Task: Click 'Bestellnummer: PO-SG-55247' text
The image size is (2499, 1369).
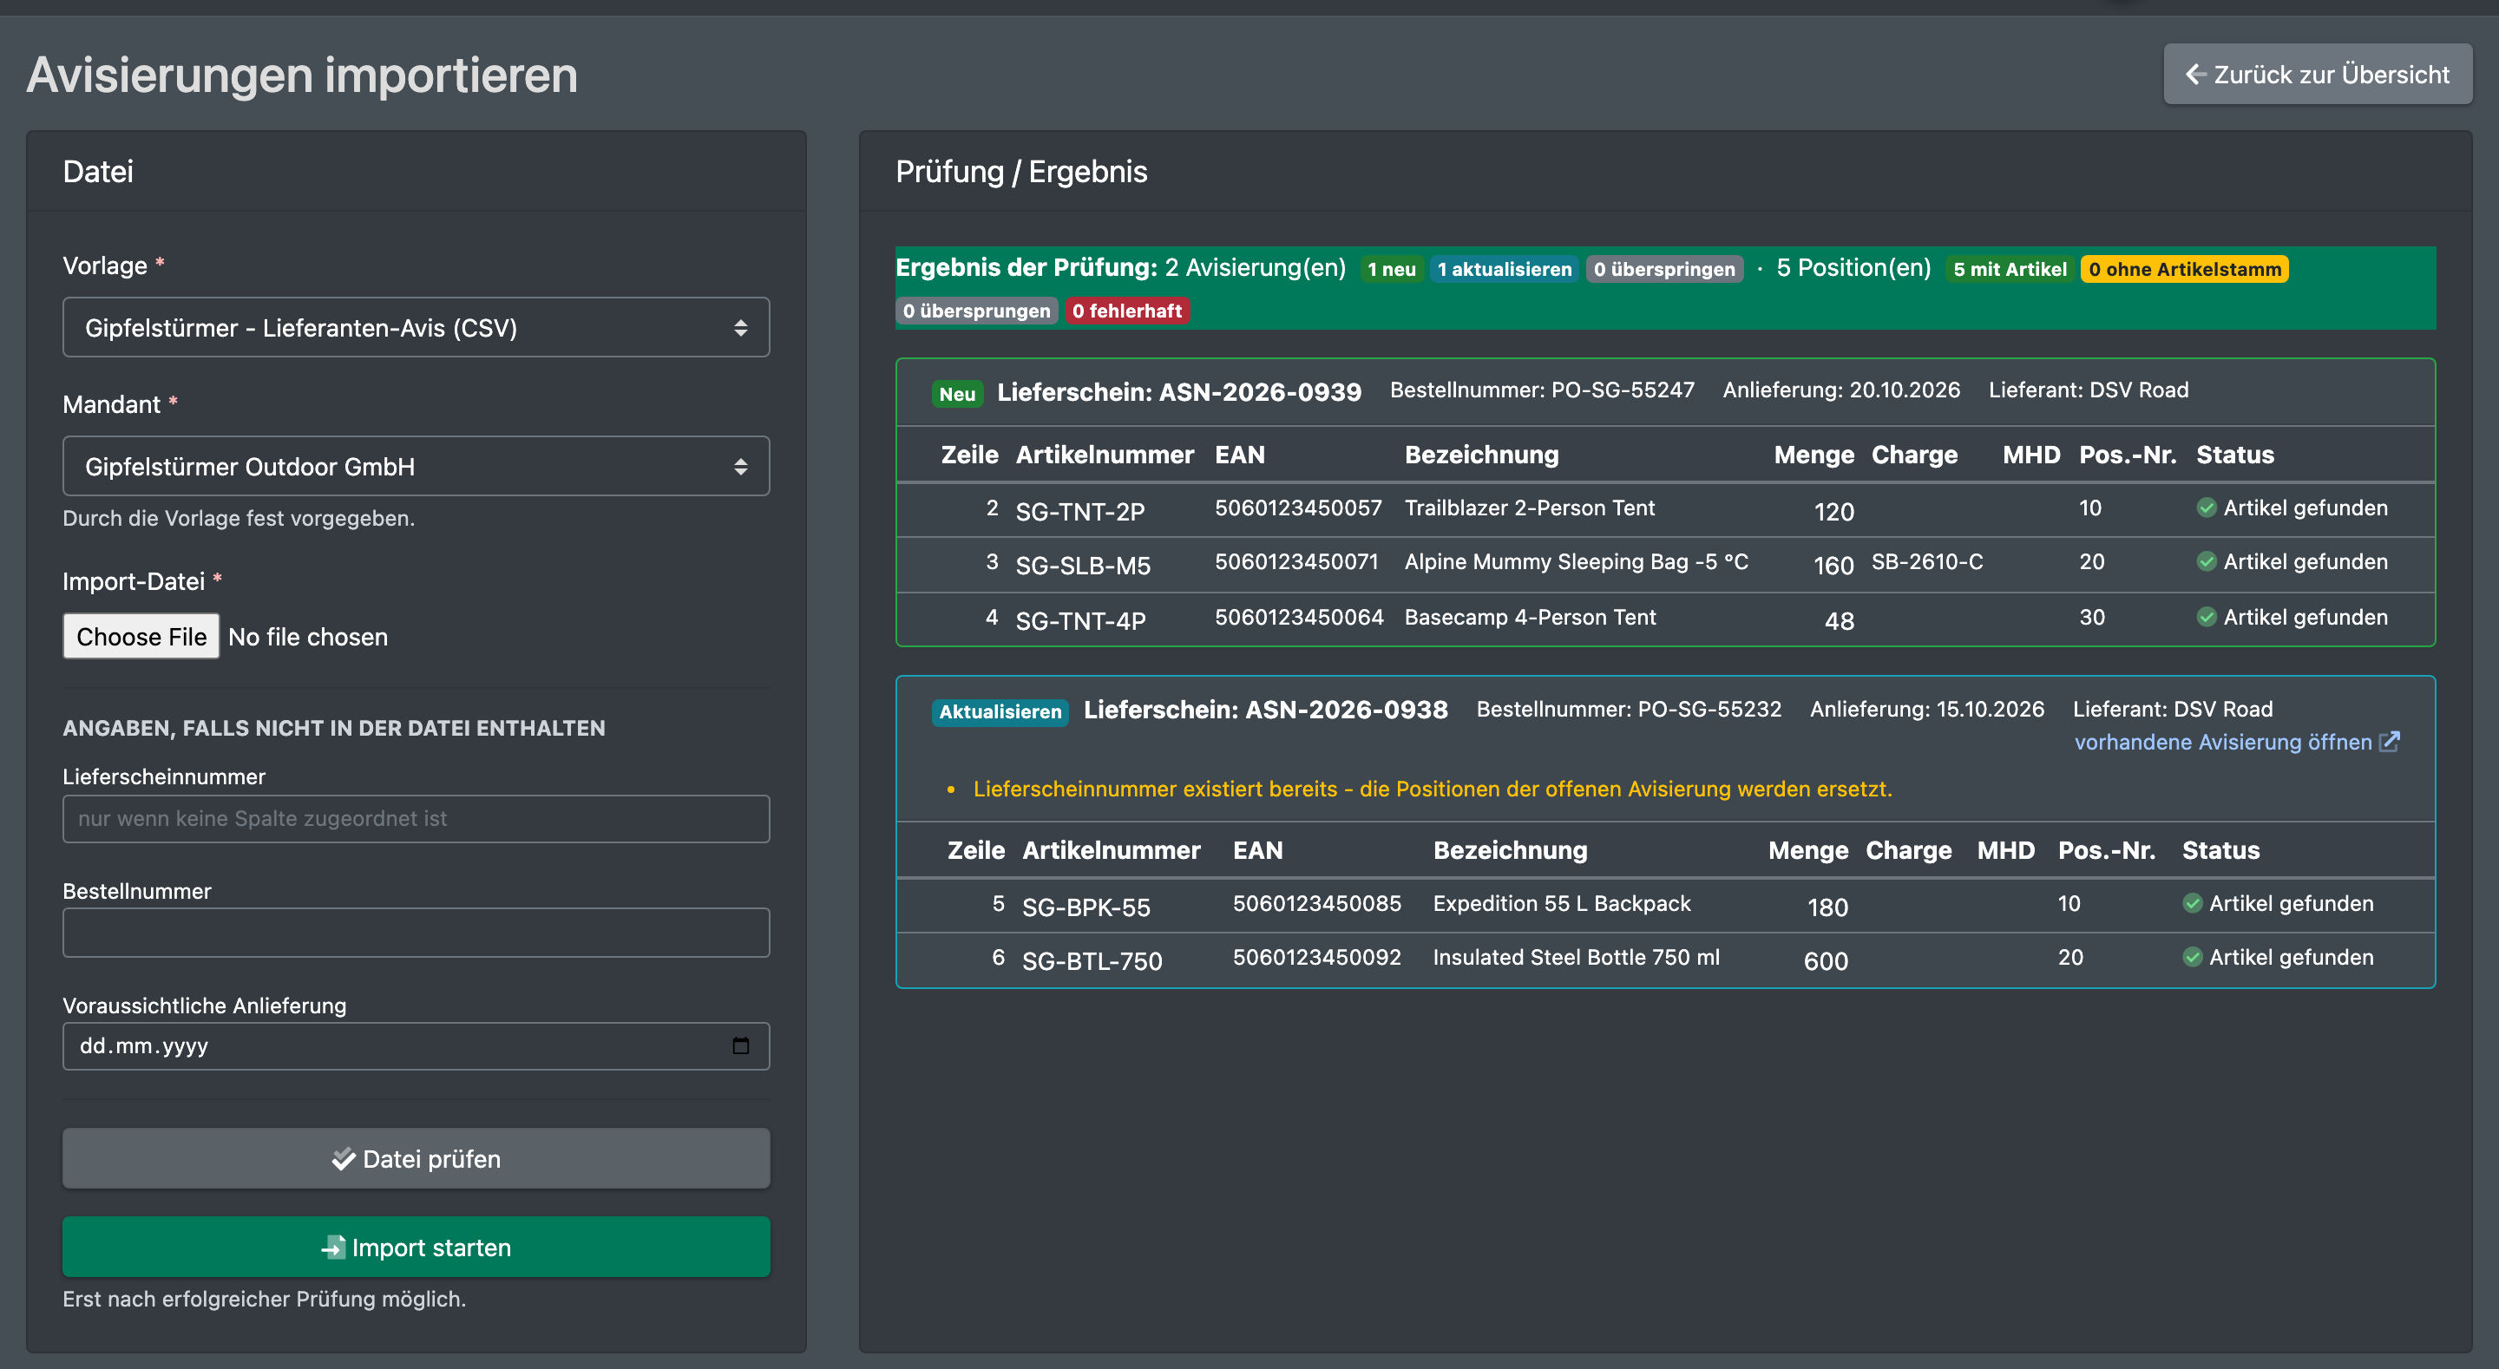Action: 1543,390
